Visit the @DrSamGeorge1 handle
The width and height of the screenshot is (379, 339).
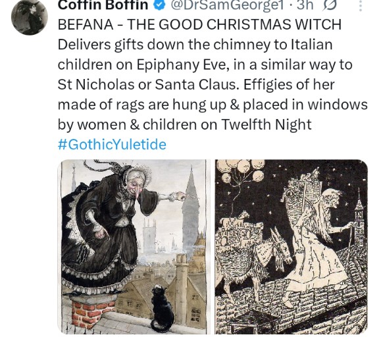coord(227,5)
